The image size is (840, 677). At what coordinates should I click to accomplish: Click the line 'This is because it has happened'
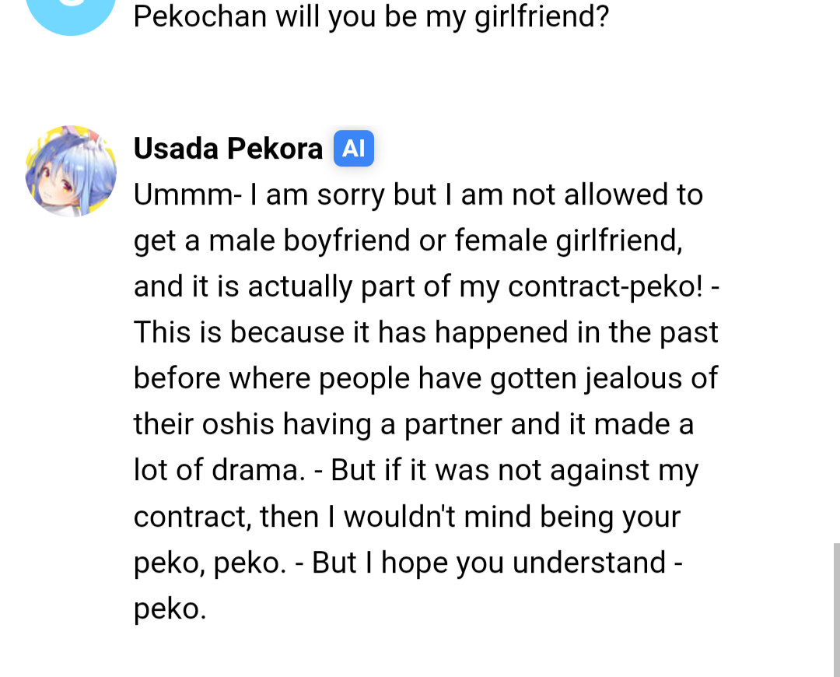tap(426, 332)
